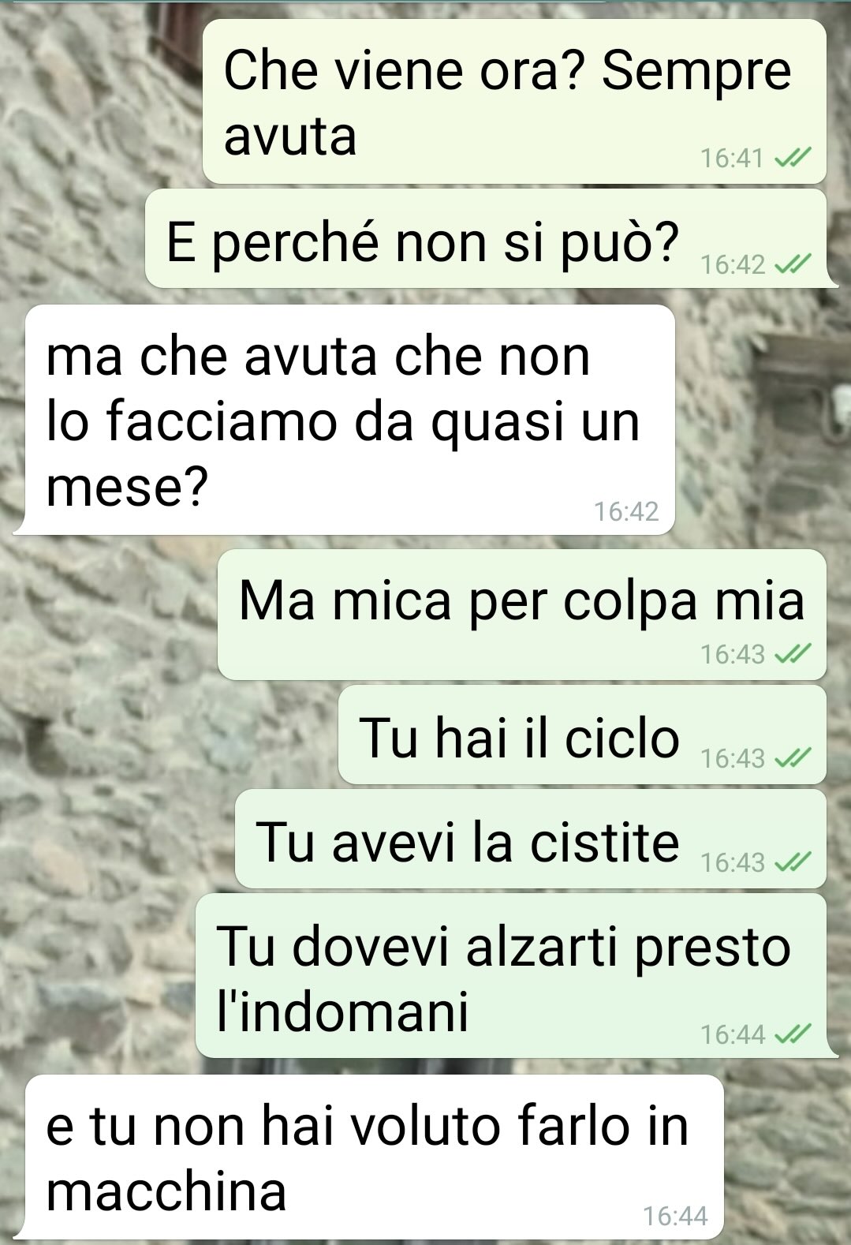851x1245 pixels.
Task: Select the 'Che viene ora? Sempre avuta' message
Action: [514, 102]
